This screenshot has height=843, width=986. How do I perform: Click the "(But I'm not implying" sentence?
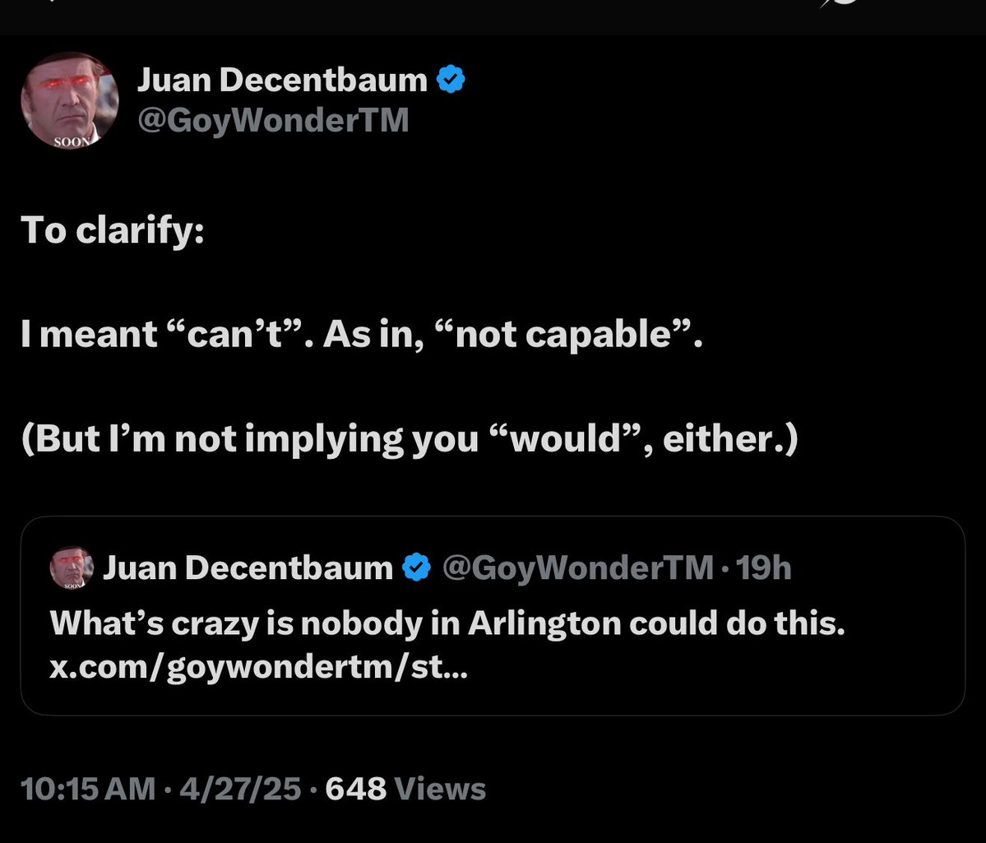(409, 439)
